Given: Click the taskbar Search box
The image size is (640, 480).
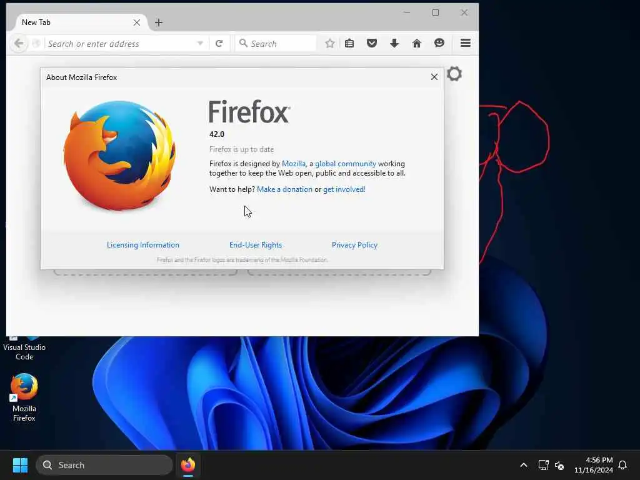Looking at the screenshot, I should click(104, 465).
